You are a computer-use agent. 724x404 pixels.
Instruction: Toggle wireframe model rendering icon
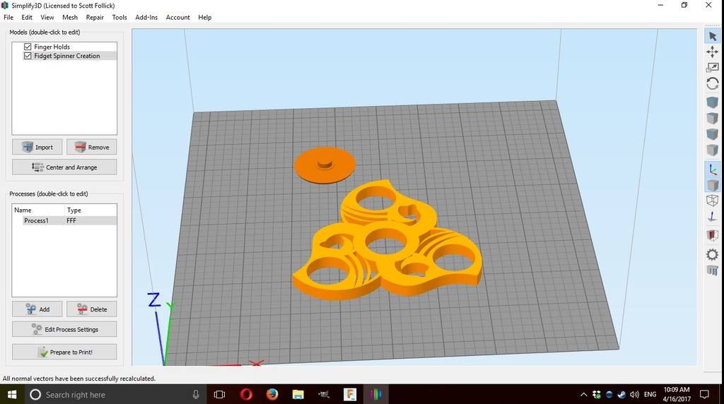coord(713,201)
